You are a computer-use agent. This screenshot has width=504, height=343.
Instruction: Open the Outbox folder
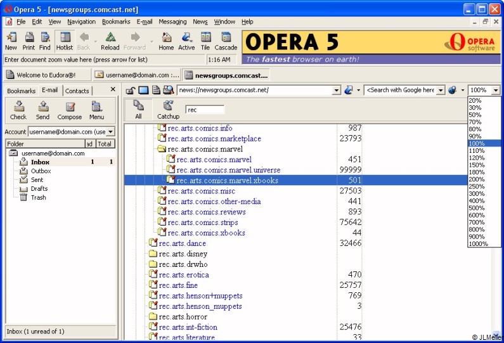[x=41, y=171]
